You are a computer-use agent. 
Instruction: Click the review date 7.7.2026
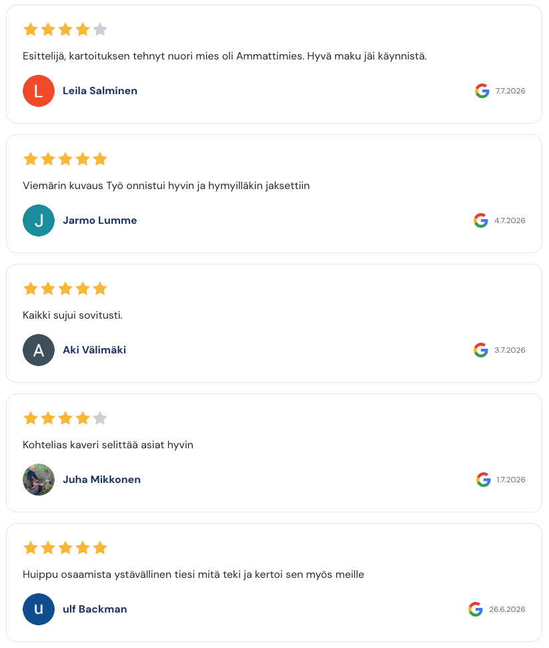point(510,91)
